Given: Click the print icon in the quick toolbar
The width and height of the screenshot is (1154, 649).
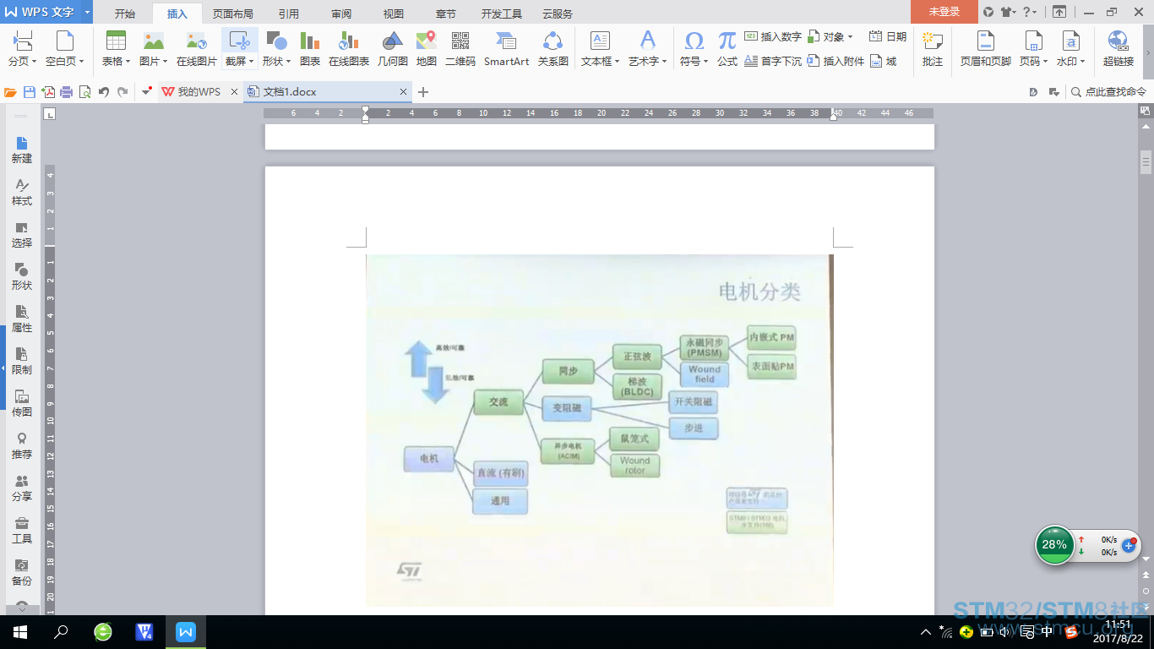Looking at the screenshot, I should (x=66, y=92).
